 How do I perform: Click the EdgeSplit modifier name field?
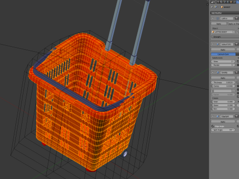pyautogui.click(x=227, y=116)
